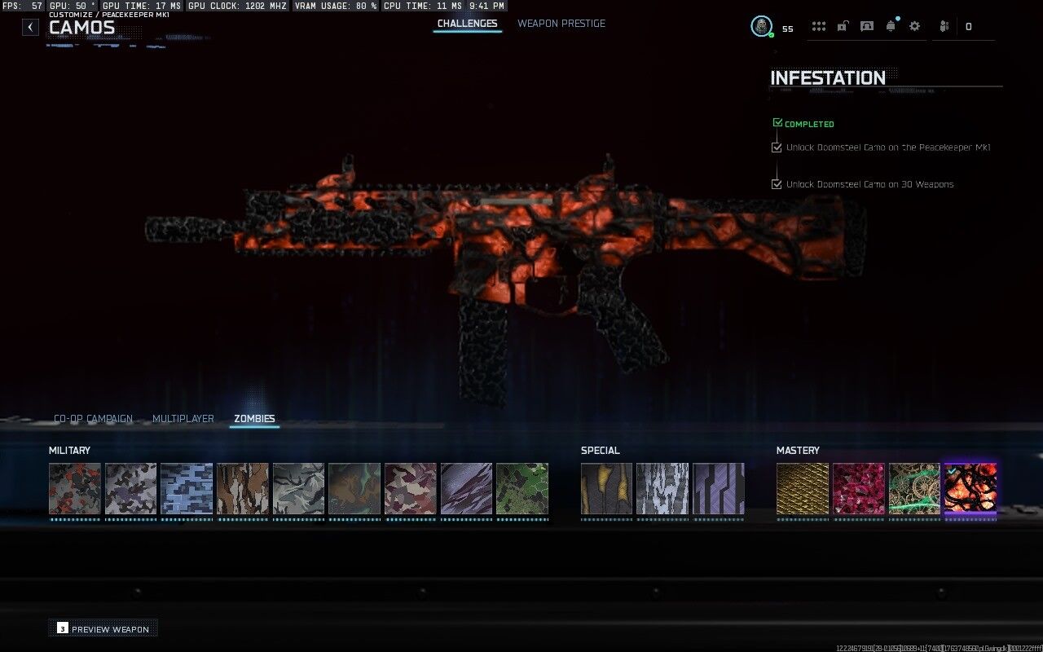
Task: Select the gold streak special camo
Action: click(606, 489)
